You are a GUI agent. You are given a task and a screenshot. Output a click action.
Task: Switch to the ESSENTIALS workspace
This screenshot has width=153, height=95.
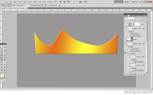point(119,2)
